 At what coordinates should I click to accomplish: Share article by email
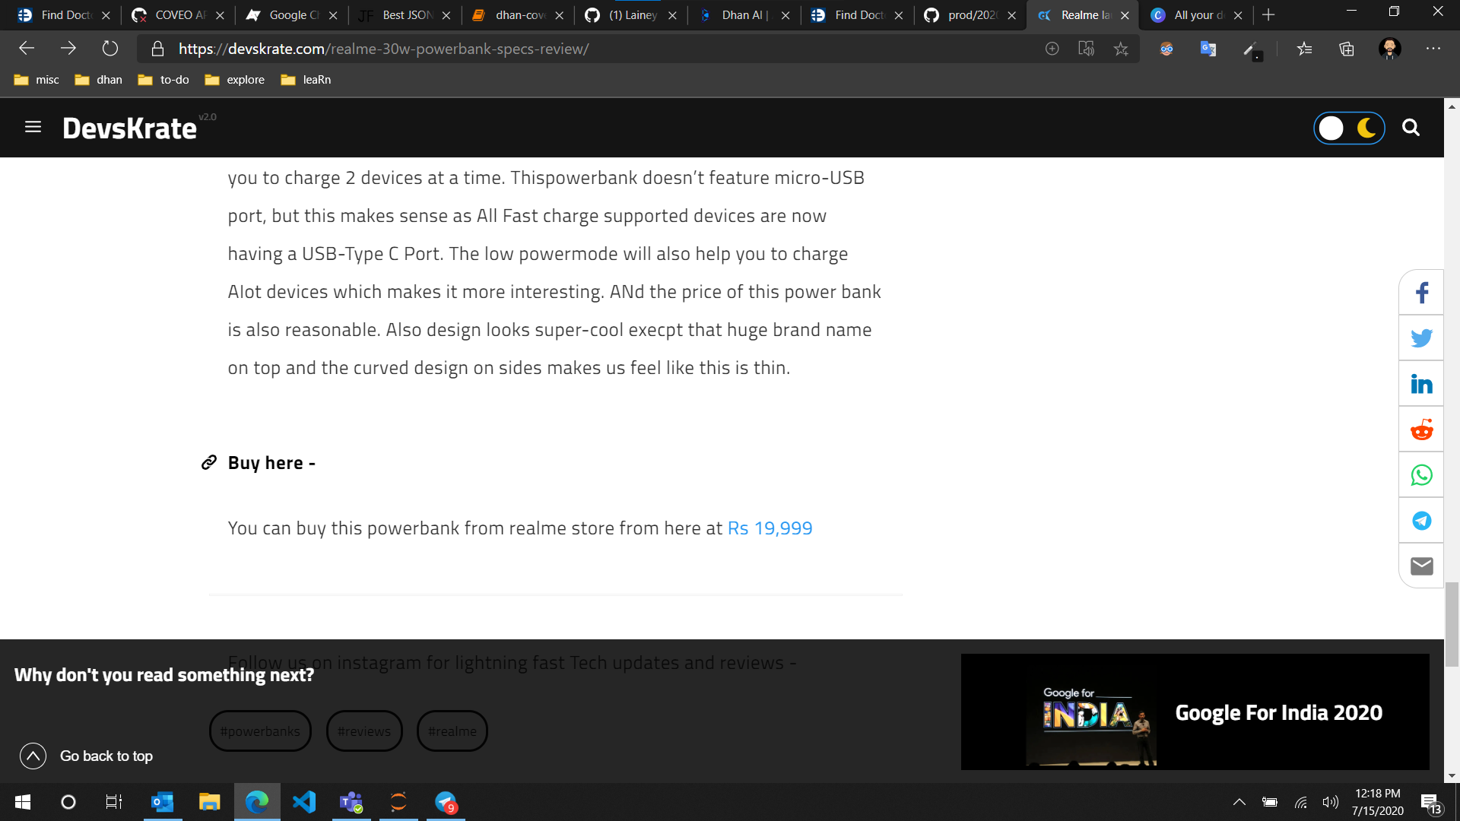pyautogui.click(x=1421, y=566)
